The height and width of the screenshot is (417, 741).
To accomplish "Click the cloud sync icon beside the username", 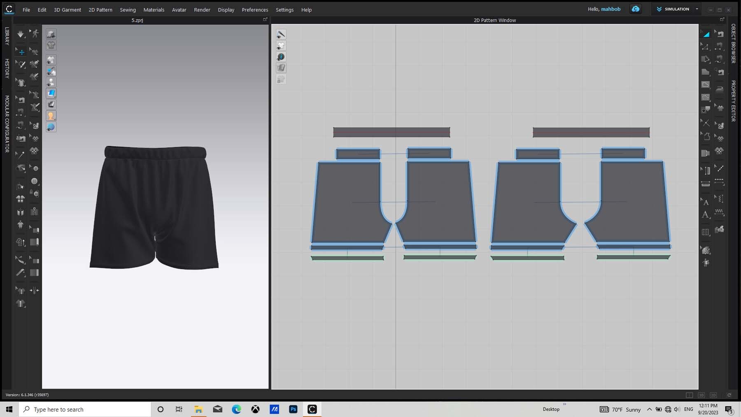I will [636, 9].
